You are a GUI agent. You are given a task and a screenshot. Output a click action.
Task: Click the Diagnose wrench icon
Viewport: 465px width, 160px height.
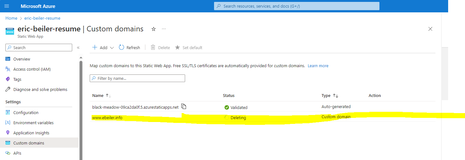[x=8, y=89]
